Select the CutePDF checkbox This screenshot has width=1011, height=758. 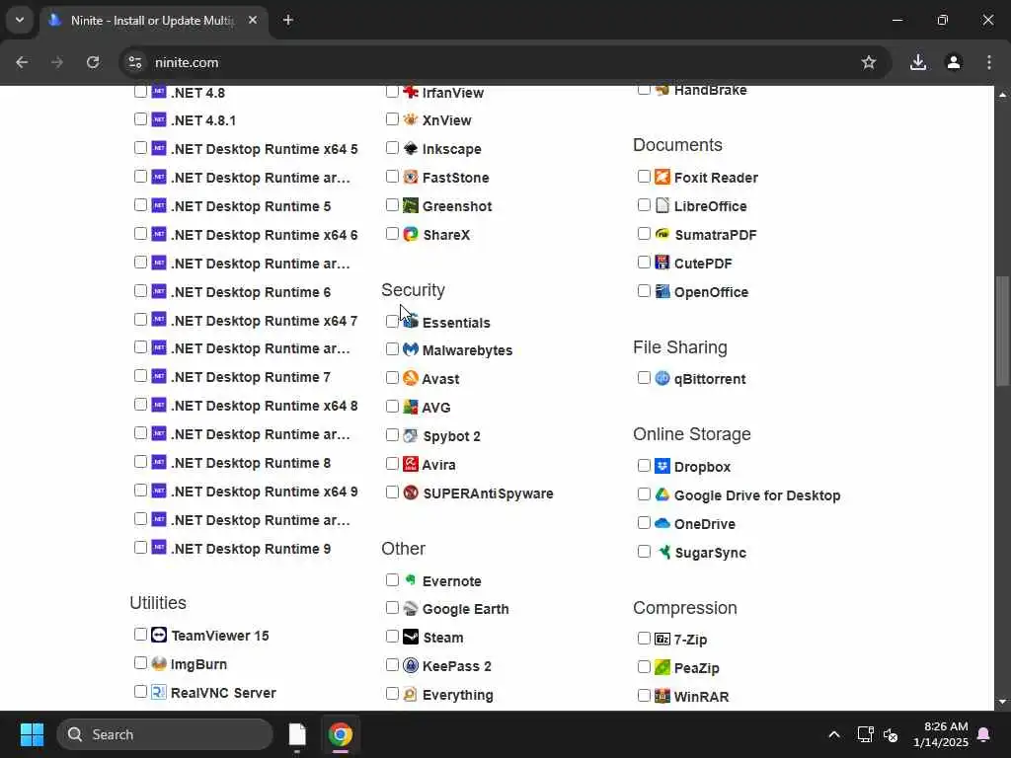(644, 263)
